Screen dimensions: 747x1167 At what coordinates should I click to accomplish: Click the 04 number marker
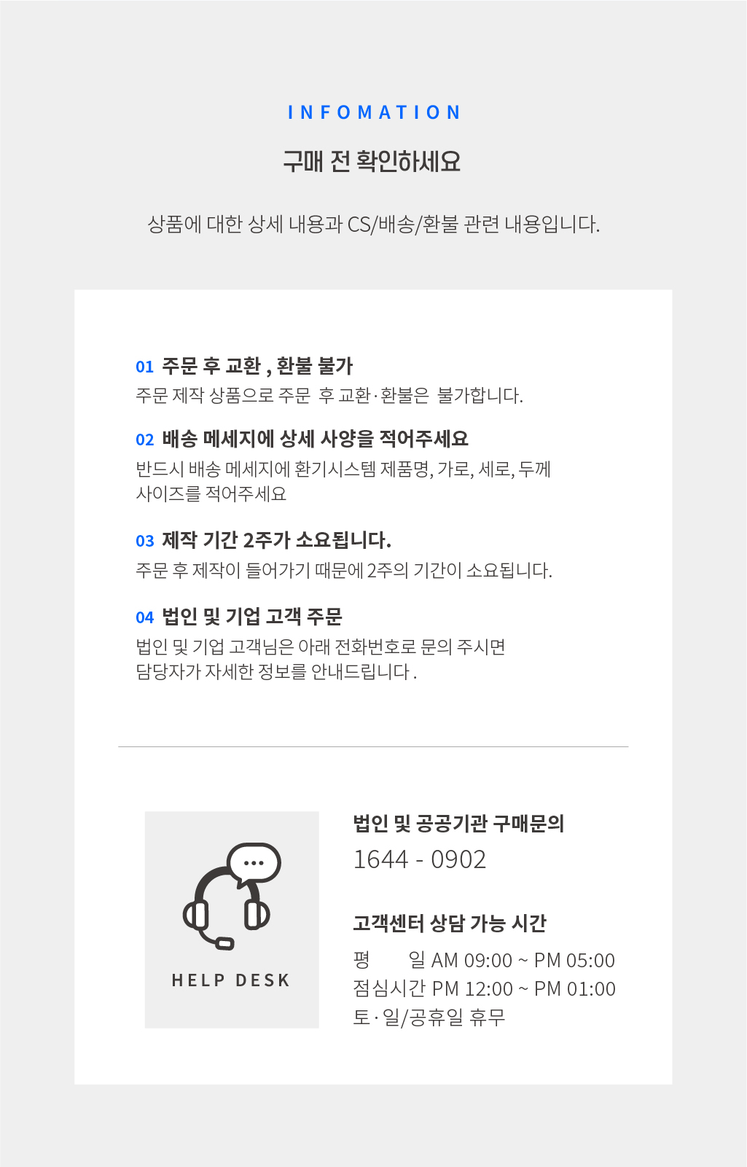pos(145,617)
